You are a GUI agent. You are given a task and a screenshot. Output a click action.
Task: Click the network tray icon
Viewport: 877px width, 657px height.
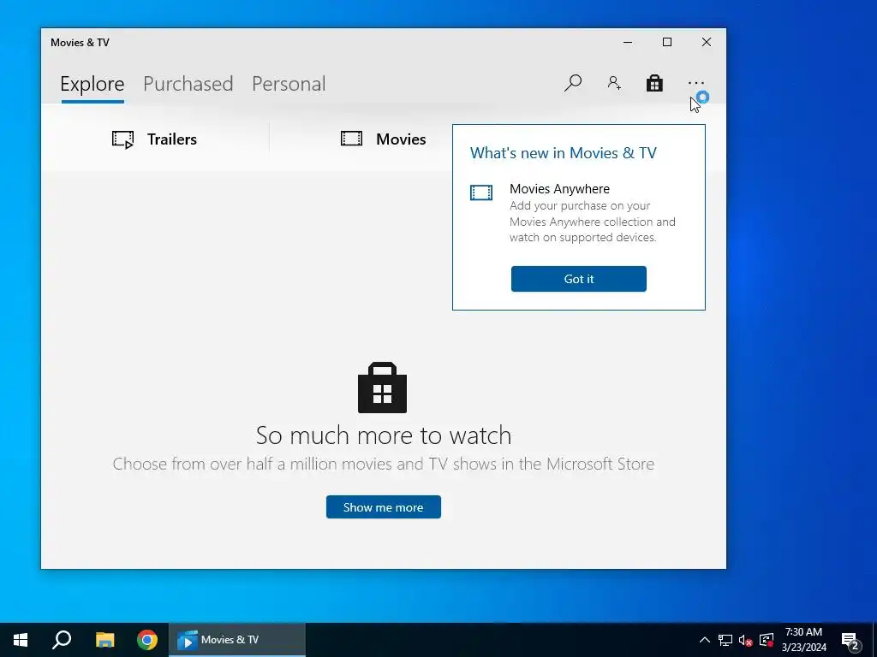[725, 640]
